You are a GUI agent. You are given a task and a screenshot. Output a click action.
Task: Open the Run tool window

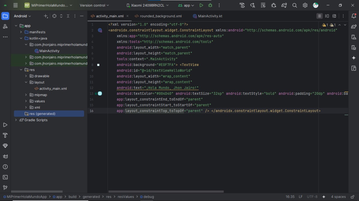pos(5,125)
